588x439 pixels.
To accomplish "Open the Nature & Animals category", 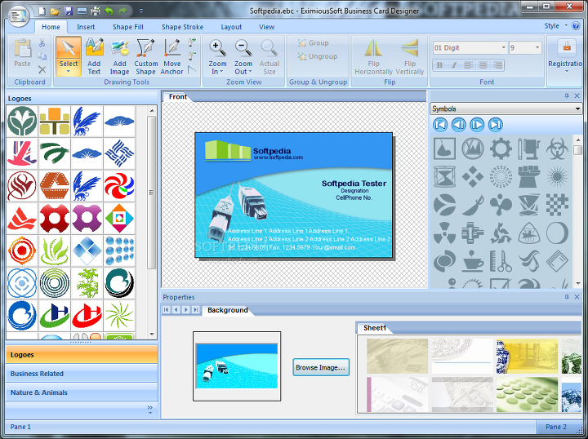I will (x=82, y=392).
